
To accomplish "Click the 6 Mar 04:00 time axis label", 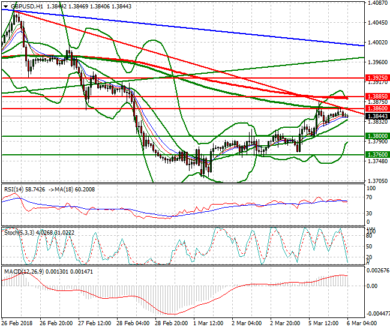I will [x=362, y=323].
